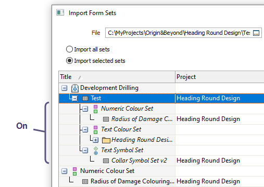Click the Text Colour Set icon
This screenshot has height=187, width=264.
click(95, 130)
